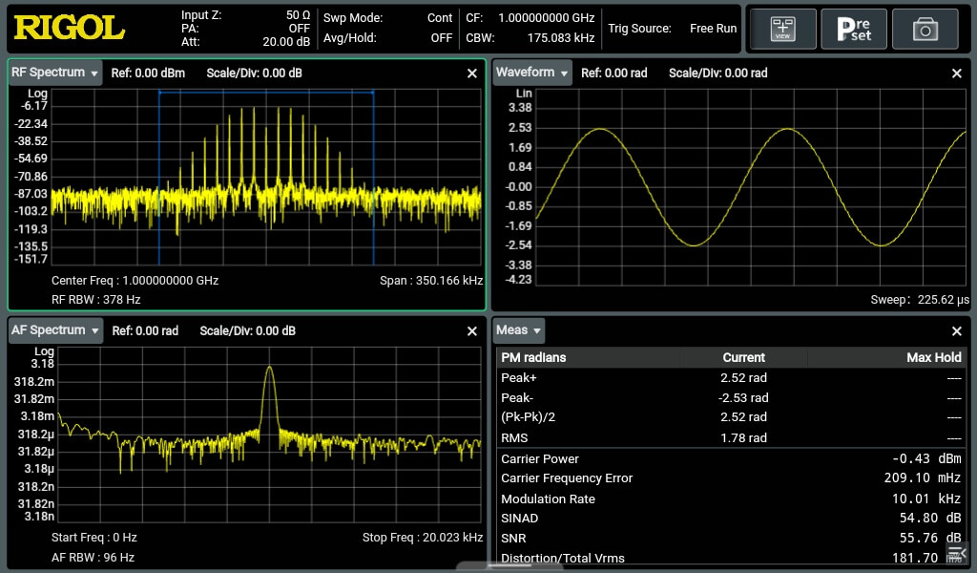Close the RF Spectrum panel
977x573 pixels.
coord(472,74)
